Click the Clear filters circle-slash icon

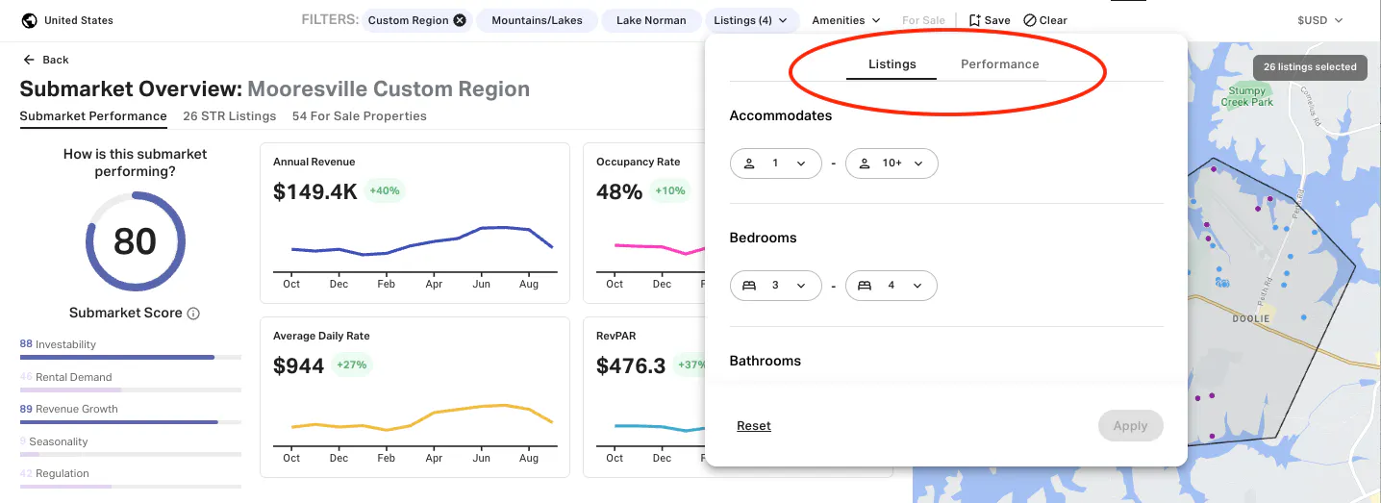click(x=1030, y=20)
